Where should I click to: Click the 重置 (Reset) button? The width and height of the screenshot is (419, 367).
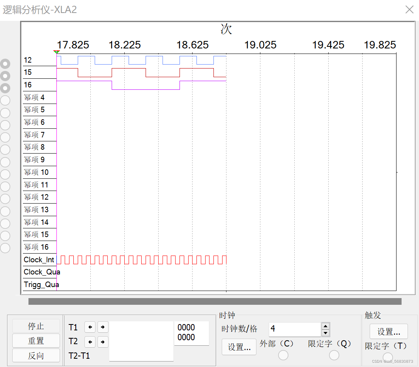click(x=36, y=341)
